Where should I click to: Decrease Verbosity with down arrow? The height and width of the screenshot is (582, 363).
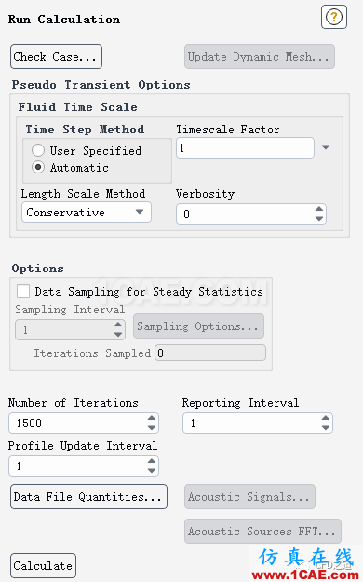coord(319,218)
